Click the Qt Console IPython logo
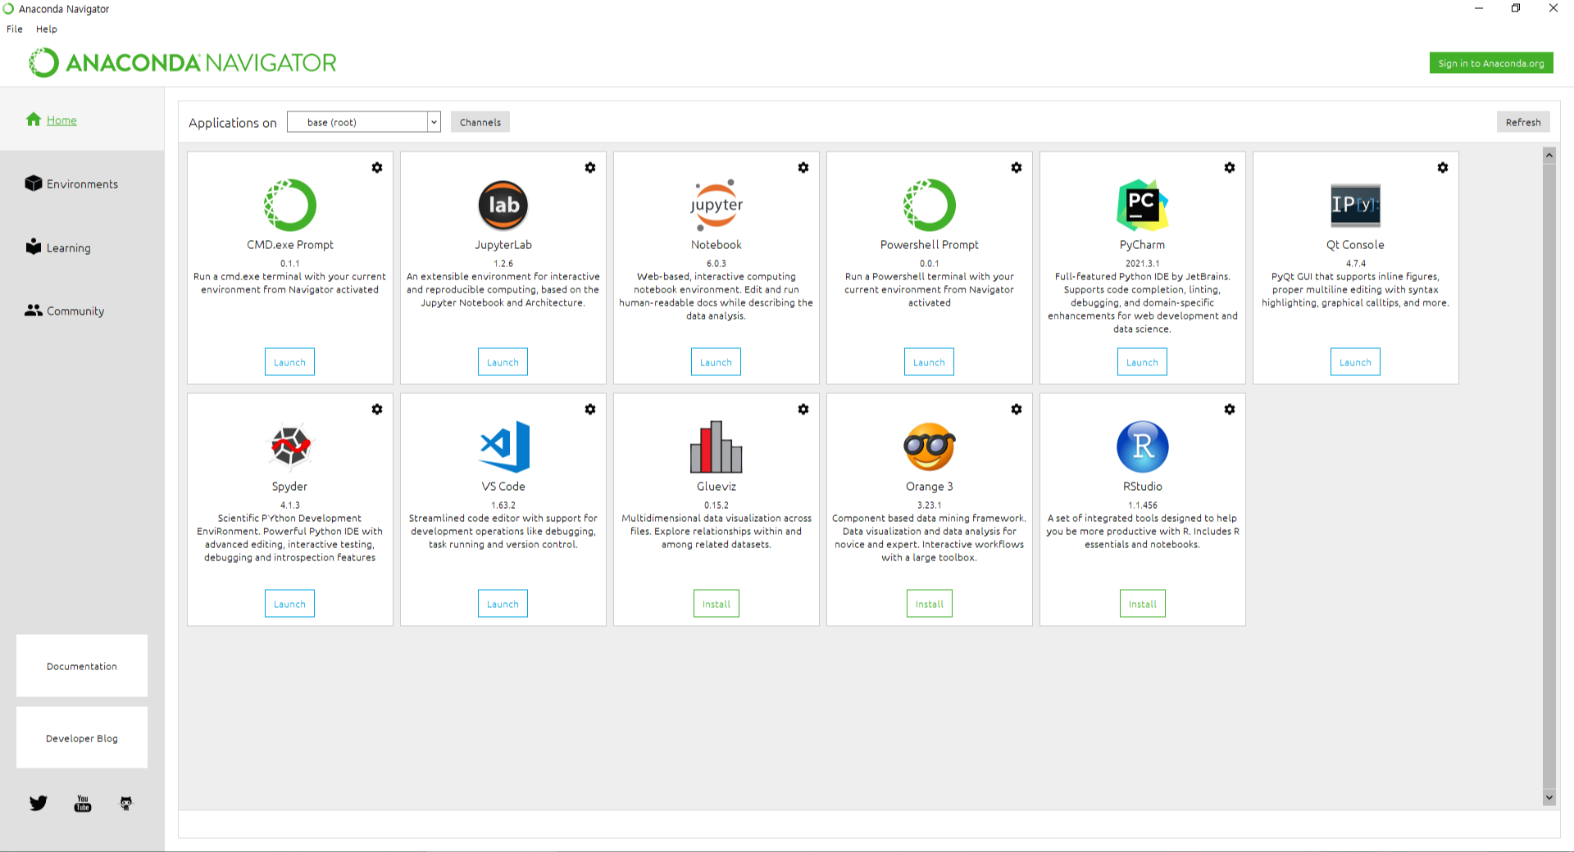The width and height of the screenshot is (1574, 852). point(1356,205)
